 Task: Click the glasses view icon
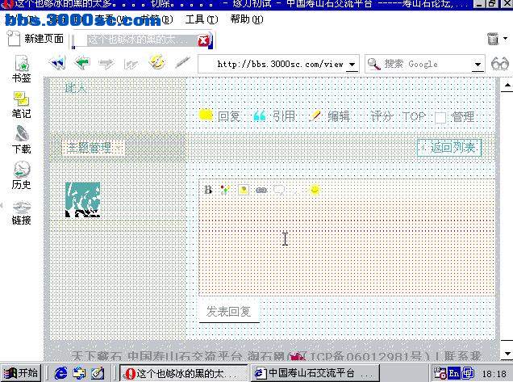[500, 64]
